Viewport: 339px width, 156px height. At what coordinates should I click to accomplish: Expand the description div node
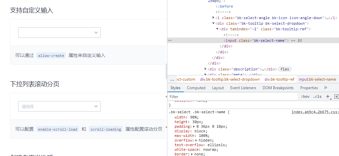[205, 69]
